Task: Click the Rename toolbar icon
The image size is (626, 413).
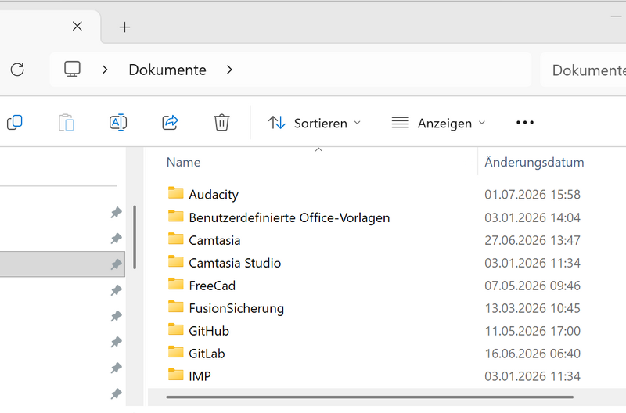Action: coord(118,123)
